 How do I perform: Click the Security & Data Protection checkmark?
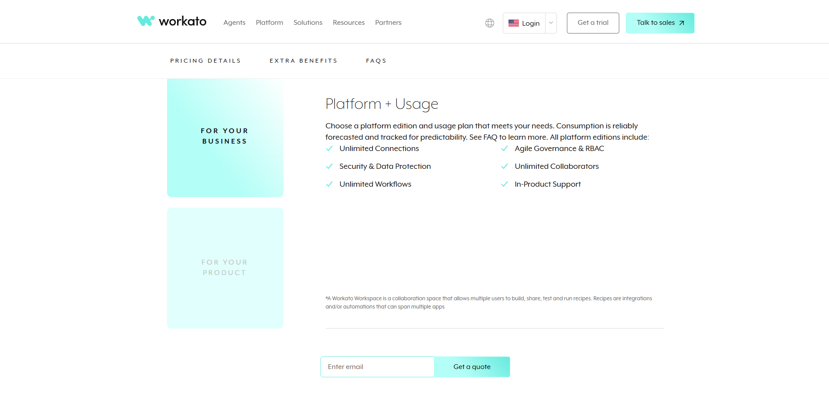(x=329, y=166)
